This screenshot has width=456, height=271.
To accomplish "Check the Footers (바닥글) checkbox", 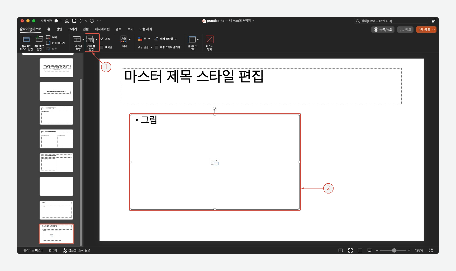I will tap(102, 47).
